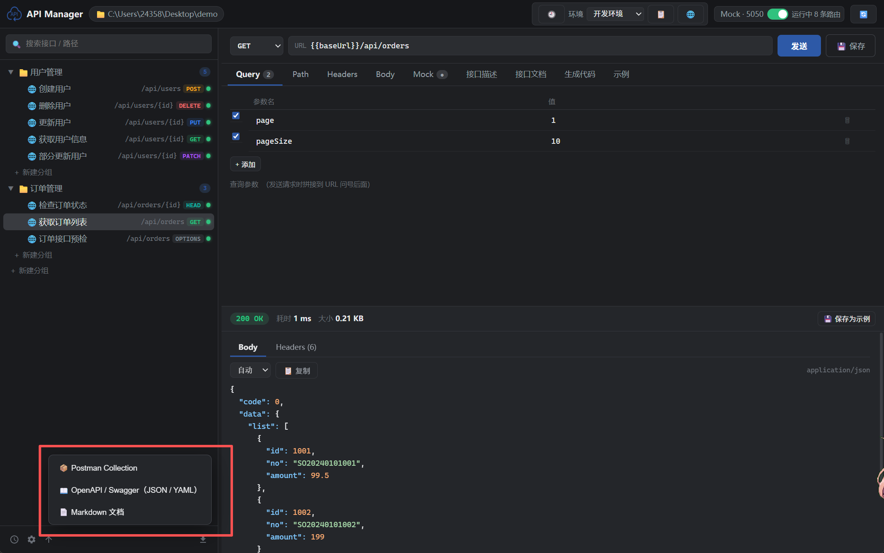The image size is (884, 553).
Task: Open the 生成代码 tab
Action: [580, 74]
